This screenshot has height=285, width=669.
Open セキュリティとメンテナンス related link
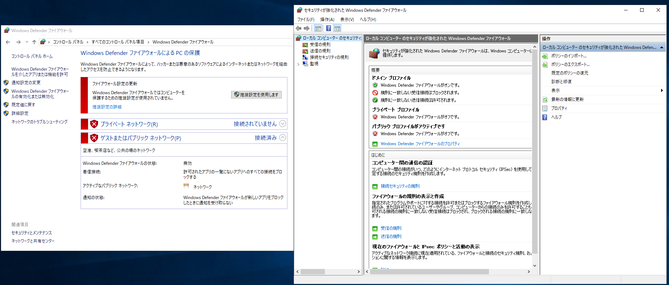pos(32,233)
